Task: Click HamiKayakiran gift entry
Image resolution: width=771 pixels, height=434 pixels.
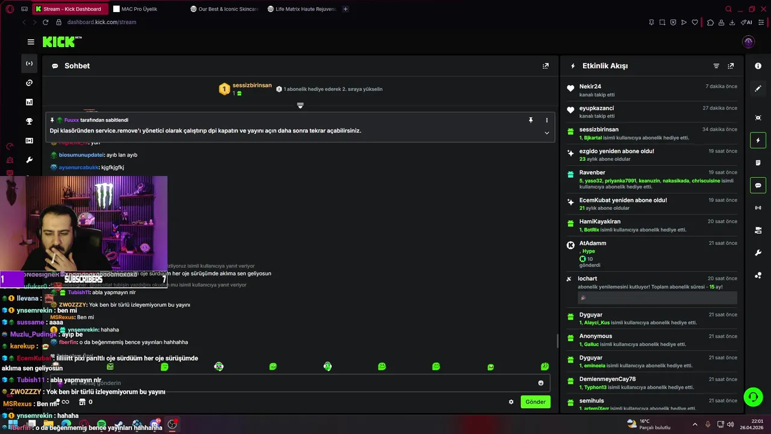Action: tap(653, 225)
